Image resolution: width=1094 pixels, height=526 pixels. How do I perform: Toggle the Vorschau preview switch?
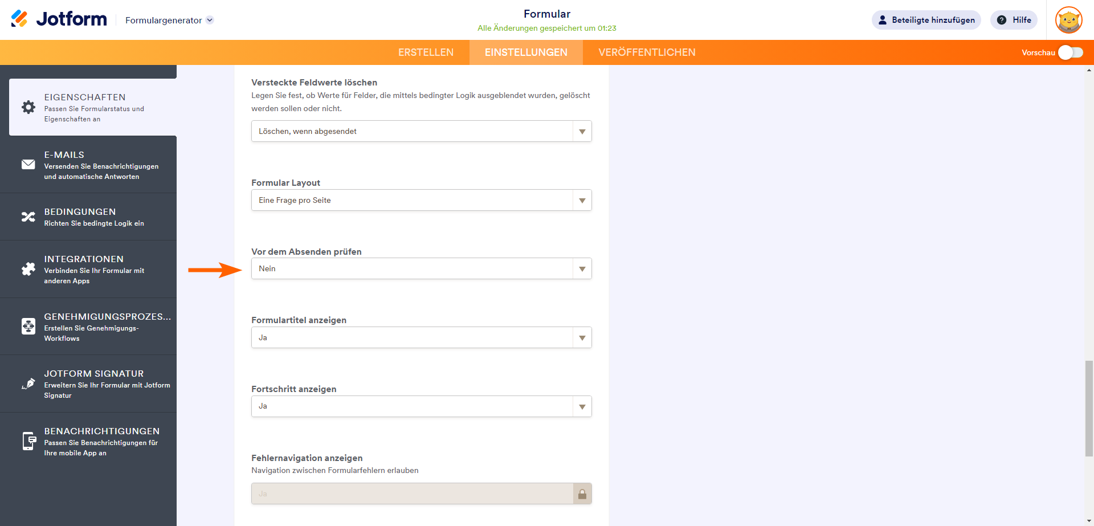tap(1070, 52)
